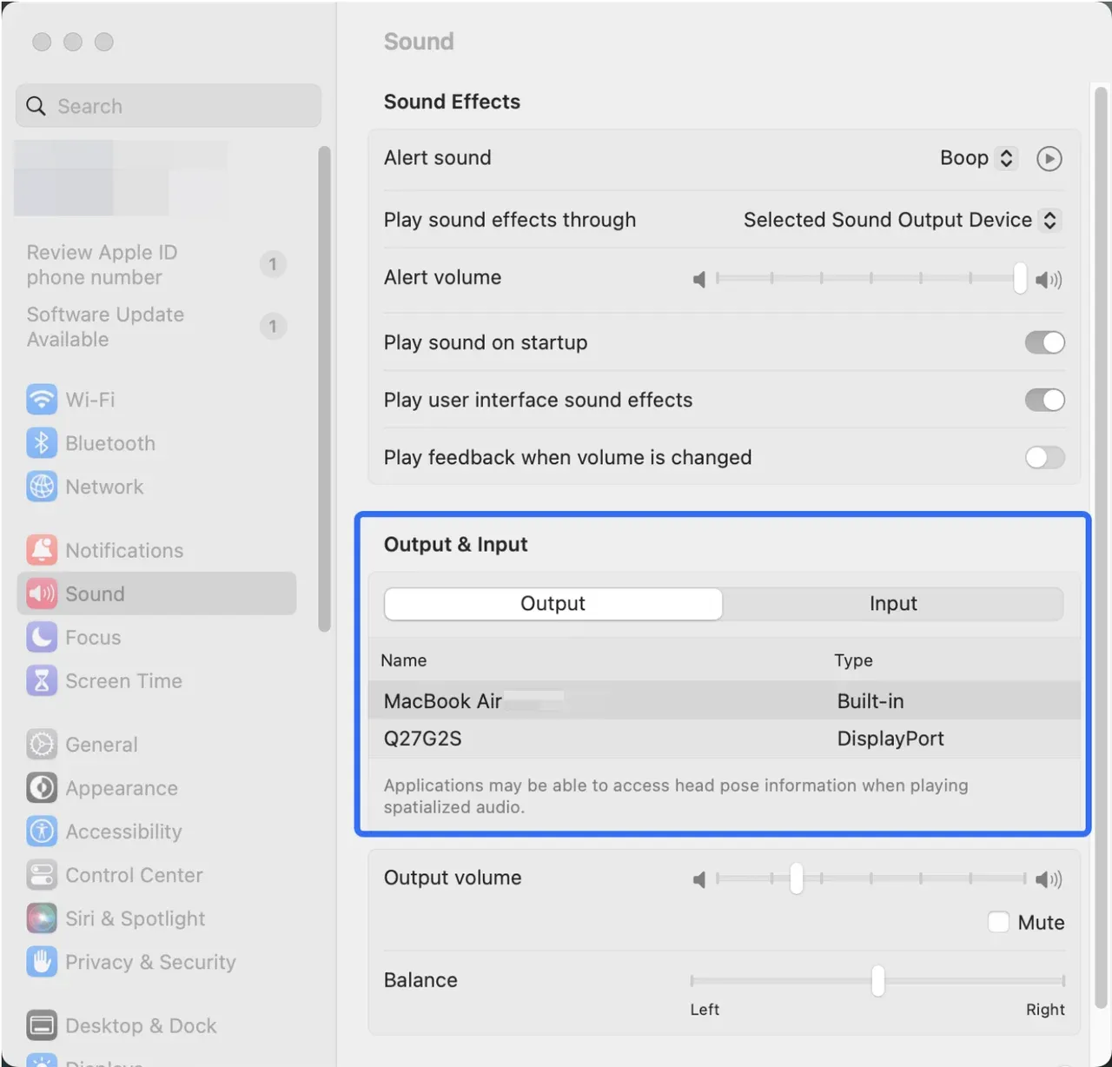Screen dimensions: 1112x1067
Task: Click the Sound pane scrollbar
Action: coord(1101,547)
